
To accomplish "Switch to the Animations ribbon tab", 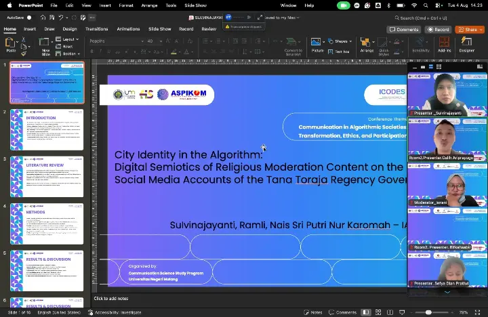I will point(128,29).
